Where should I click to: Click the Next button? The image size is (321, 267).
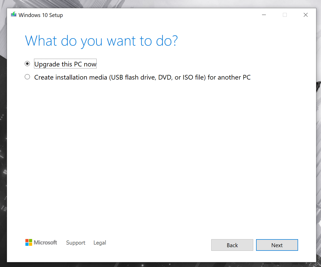pos(277,245)
